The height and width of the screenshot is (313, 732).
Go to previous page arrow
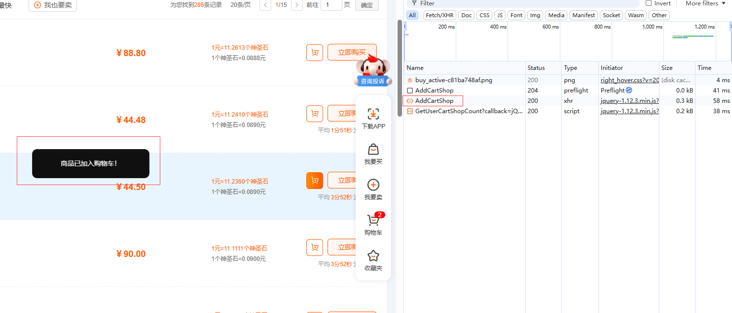265,5
